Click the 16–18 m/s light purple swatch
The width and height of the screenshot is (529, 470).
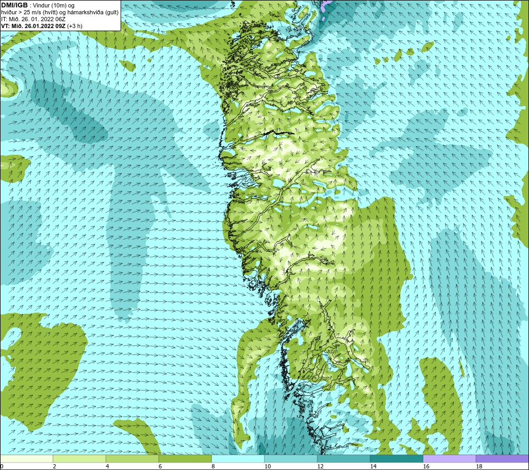[x=449, y=458]
